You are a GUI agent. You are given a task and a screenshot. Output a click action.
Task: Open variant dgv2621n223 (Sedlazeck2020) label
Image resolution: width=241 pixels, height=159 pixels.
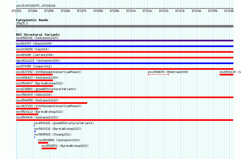pyautogui.click(x=38, y=61)
